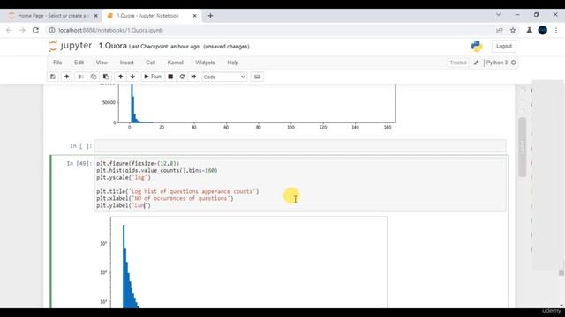Insert a cell below with the plus icon
This screenshot has height=317, width=565.
(67, 77)
